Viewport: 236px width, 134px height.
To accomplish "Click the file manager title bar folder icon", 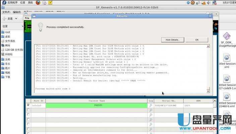I will 3,7.
